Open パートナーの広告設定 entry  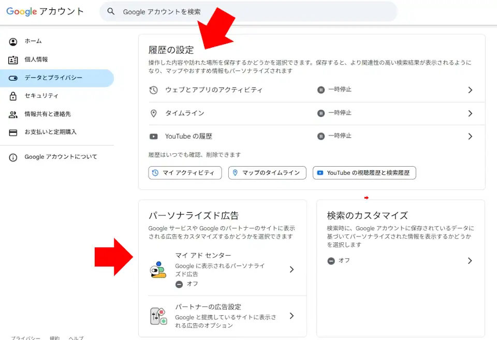point(227,316)
